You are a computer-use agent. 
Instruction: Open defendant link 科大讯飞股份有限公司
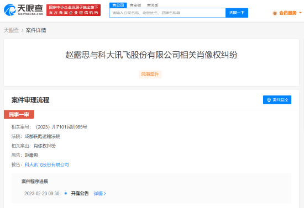click(x=47, y=164)
